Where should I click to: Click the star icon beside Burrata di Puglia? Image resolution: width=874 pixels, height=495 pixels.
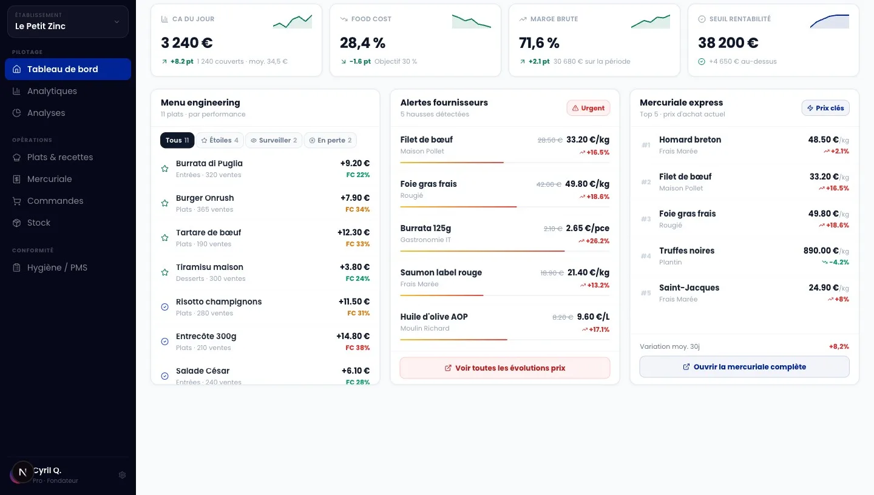pos(164,169)
